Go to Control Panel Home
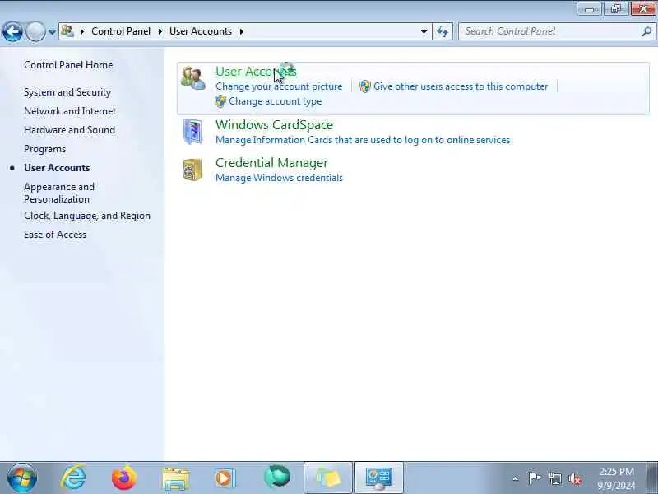The width and height of the screenshot is (658, 494). [68, 65]
